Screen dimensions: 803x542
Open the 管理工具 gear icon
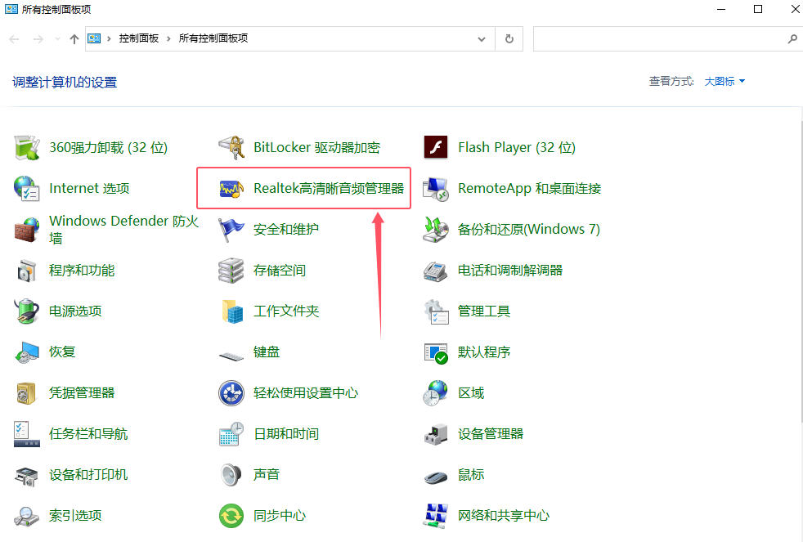(436, 311)
